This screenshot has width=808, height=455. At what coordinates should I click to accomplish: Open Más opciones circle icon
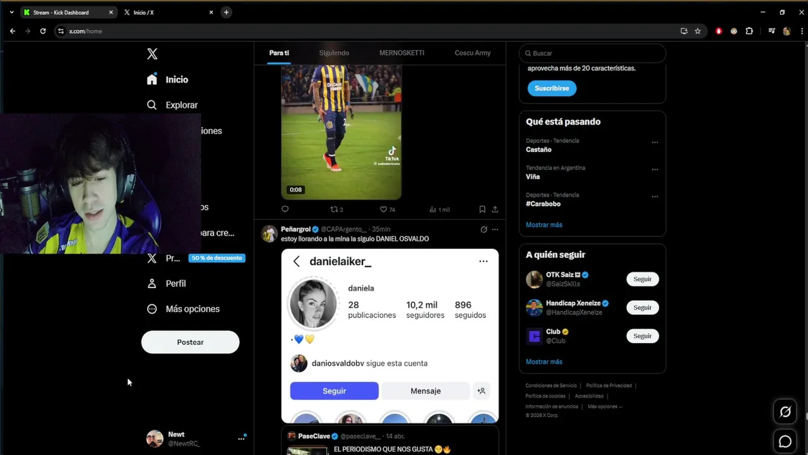click(x=151, y=309)
